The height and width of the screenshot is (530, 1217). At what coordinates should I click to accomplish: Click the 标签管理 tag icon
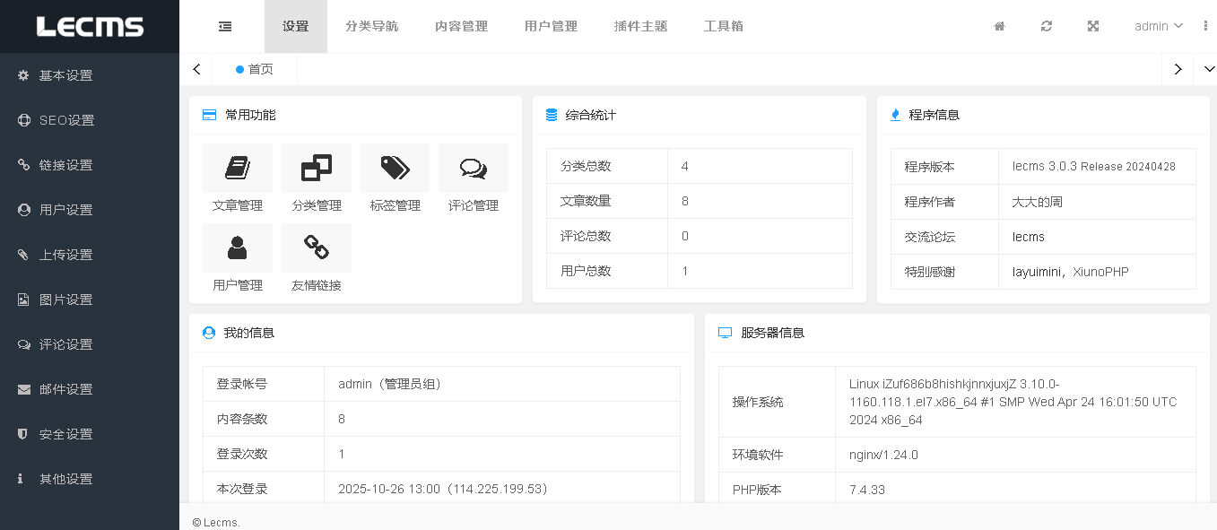[395, 168]
